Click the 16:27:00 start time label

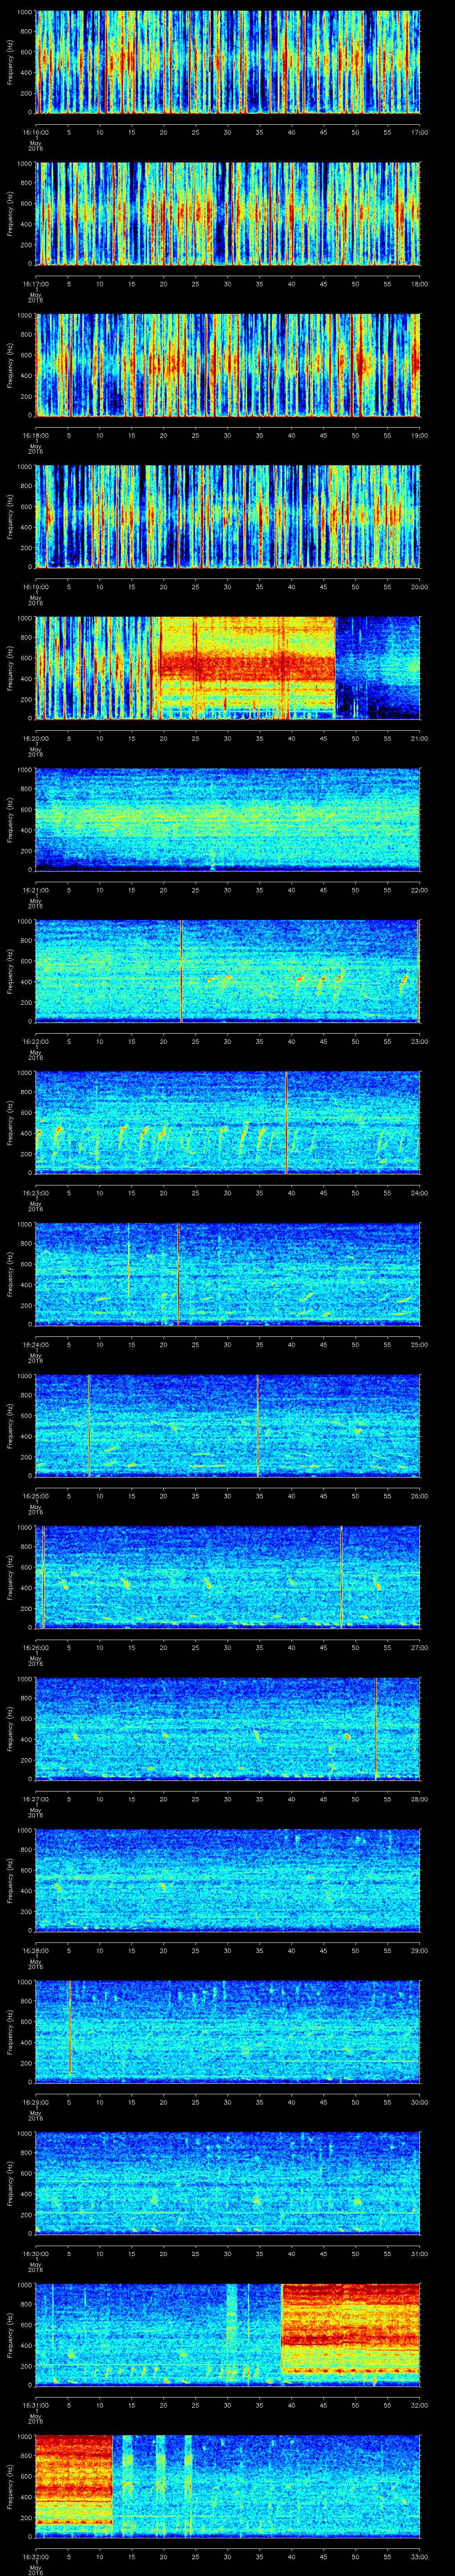pyautogui.click(x=35, y=1799)
